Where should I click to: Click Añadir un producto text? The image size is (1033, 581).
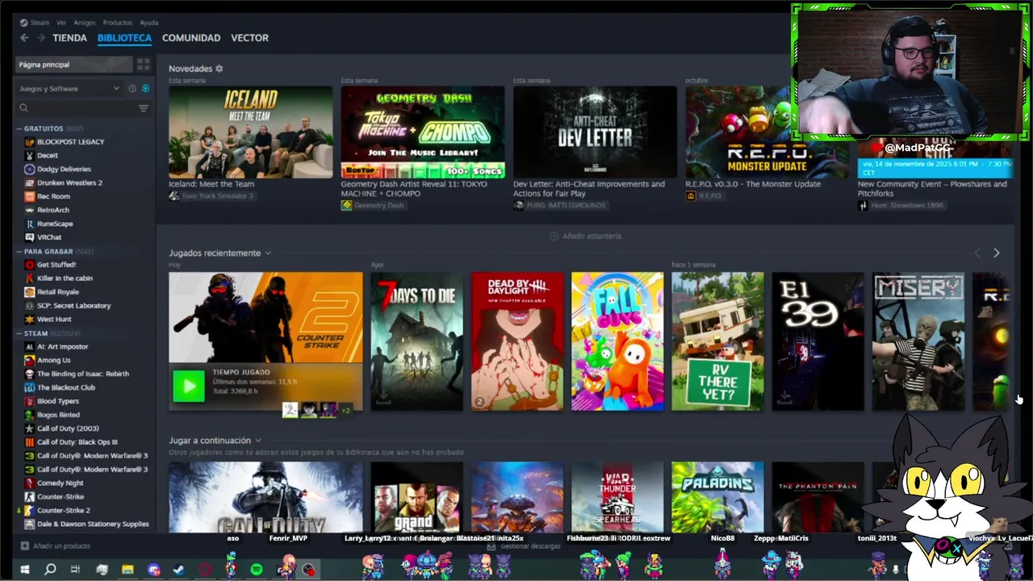point(61,546)
